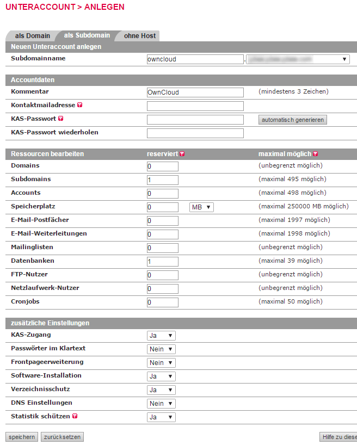Open the Statistik schützen dropdown
This screenshot has width=357, height=445.
[x=161, y=417]
